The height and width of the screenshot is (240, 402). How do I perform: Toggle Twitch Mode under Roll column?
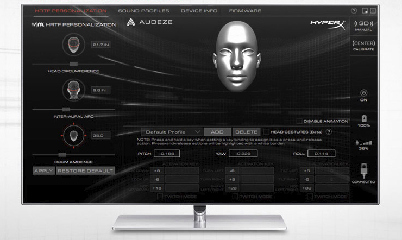coord(310,197)
